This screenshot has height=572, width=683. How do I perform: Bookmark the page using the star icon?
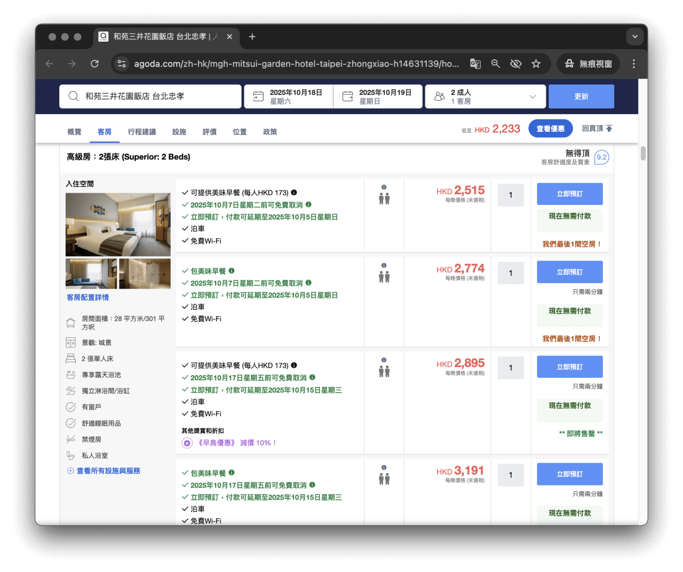coord(536,63)
